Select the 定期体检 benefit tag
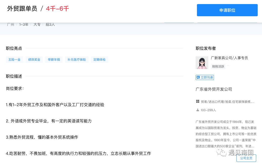This screenshot has height=164, width=262. 99,59
